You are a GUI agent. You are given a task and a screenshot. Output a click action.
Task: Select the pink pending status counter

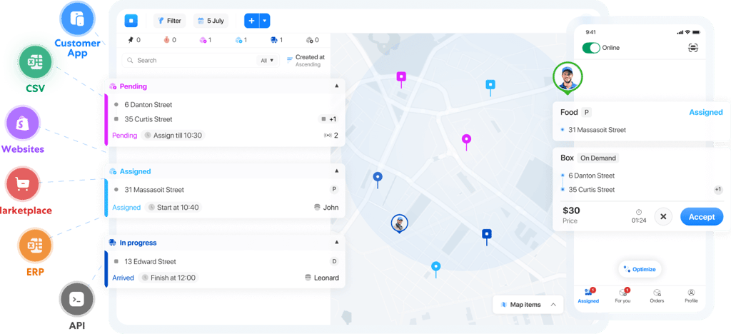point(205,40)
